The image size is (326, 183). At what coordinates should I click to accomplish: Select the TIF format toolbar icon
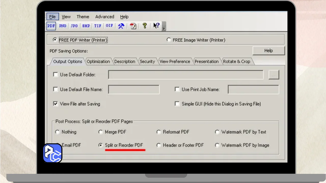tap(98, 26)
